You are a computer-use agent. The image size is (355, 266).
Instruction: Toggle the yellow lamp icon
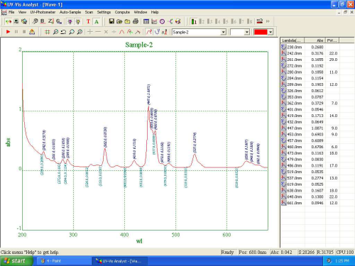pyautogui.click(x=78, y=21)
